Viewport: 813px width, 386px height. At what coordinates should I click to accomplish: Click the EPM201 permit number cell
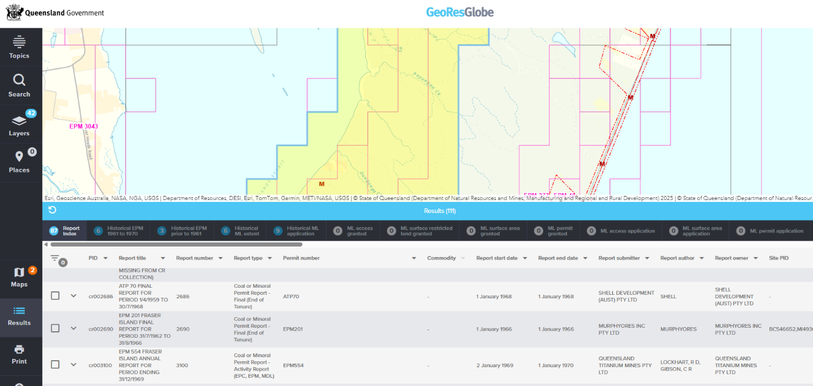[293, 329]
